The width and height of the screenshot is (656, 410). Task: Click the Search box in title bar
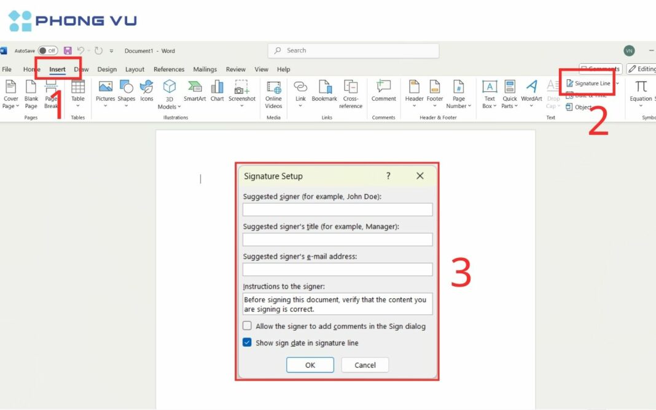(x=354, y=50)
